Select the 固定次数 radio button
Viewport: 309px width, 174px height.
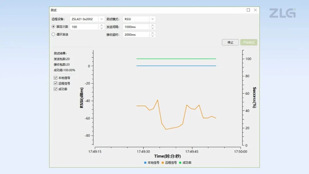click(53, 27)
